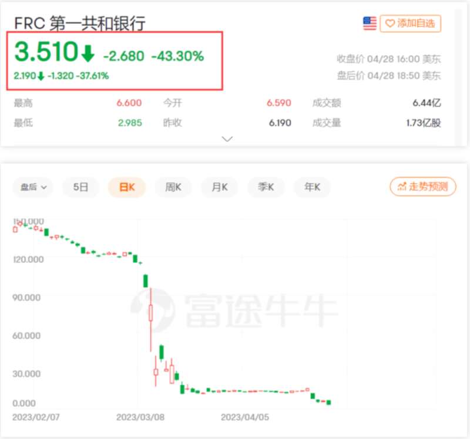Click the change percentage -43.30%
Image resolution: width=470 pixels, height=439 pixels.
point(178,56)
